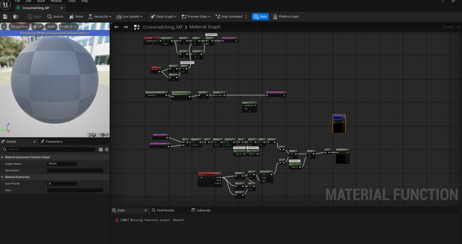Screen dimensions: 462x244
Task: Switch to the Substrate tab
Action: pos(201,211)
